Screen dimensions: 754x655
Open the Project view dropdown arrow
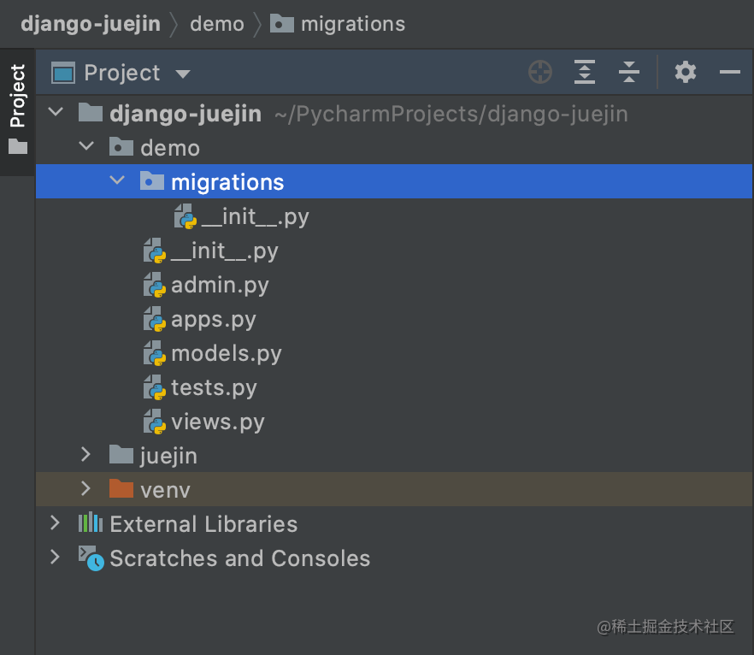[183, 74]
